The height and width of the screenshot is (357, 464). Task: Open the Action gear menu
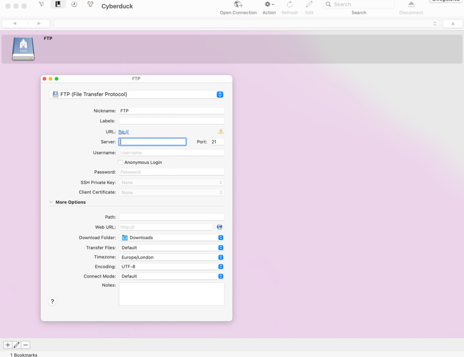269,8
